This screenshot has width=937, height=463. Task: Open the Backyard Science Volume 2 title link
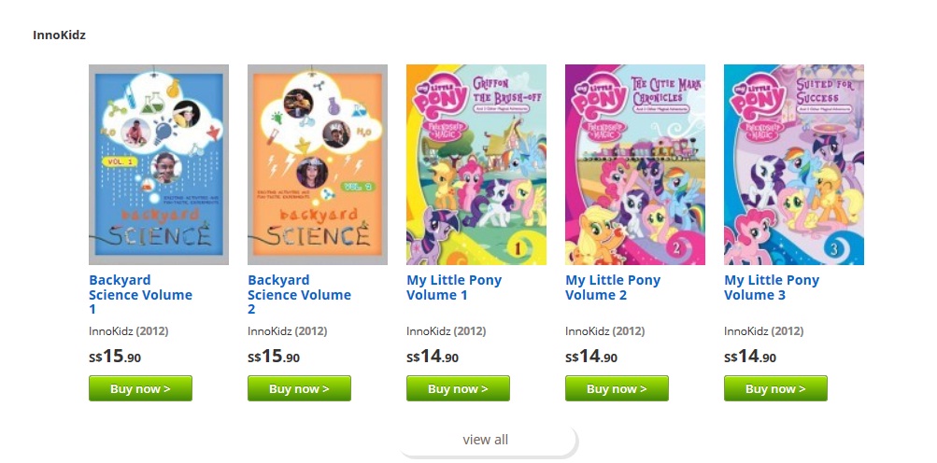[299, 294]
